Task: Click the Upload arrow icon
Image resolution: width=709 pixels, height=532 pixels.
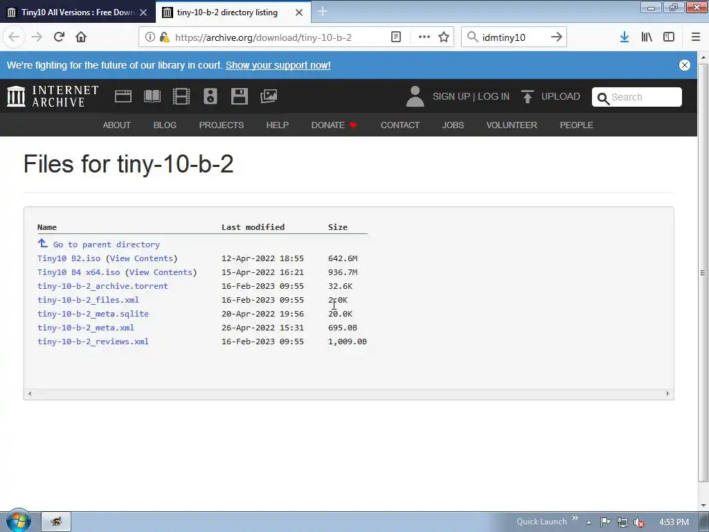Action: 527,96
